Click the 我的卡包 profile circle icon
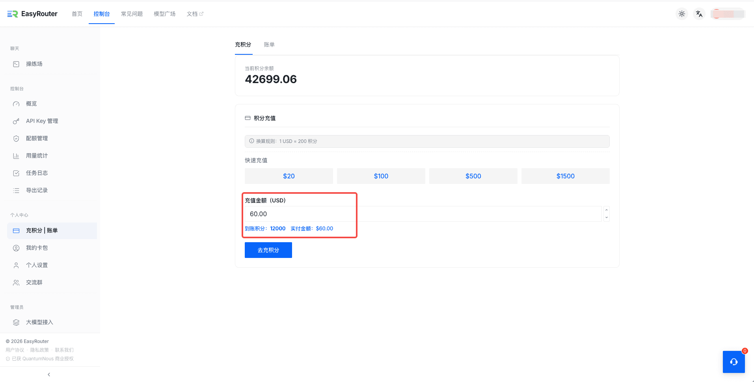The image size is (754, 382). (x=16, y=248)
